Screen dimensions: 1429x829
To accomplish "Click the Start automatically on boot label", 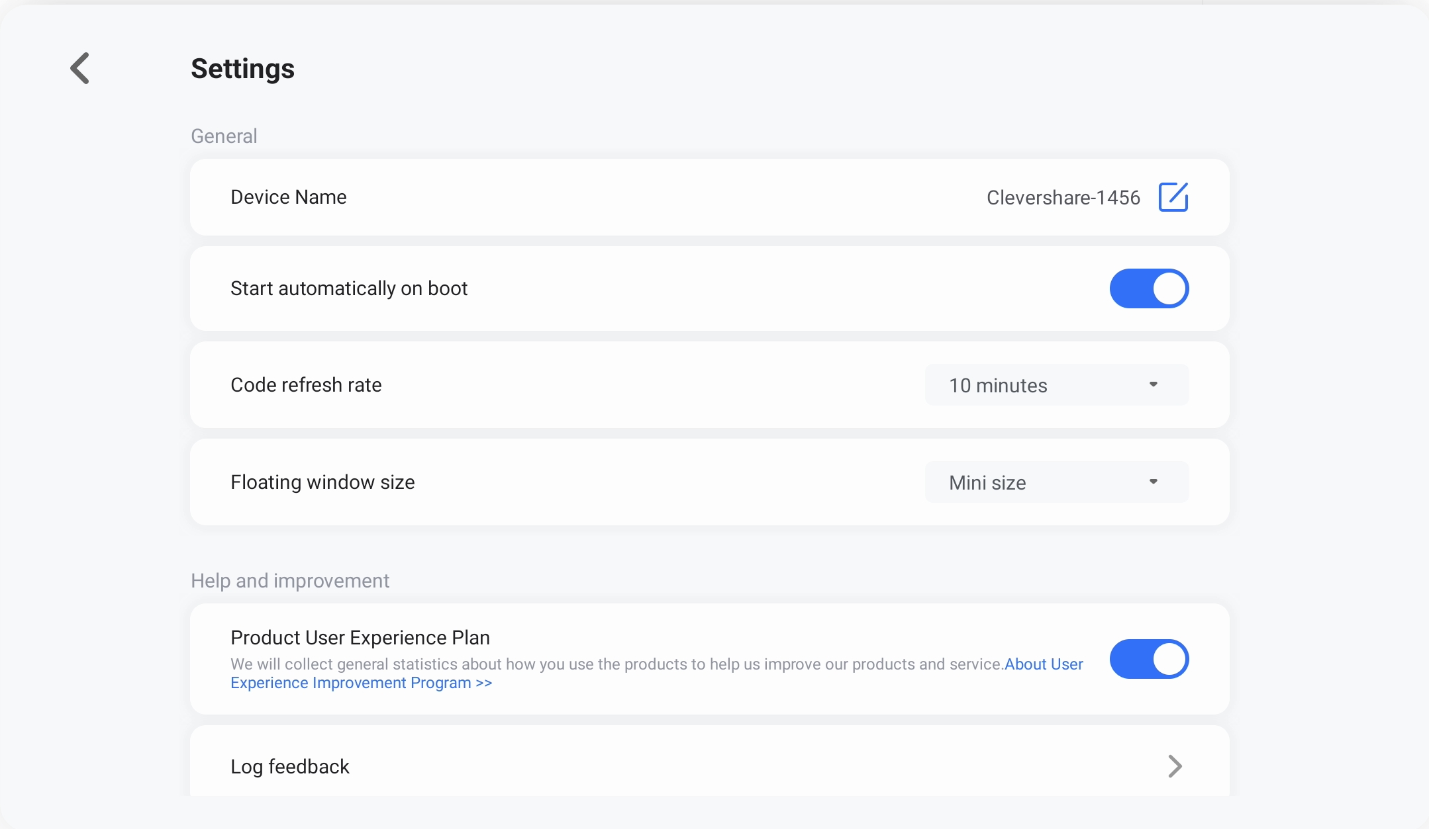I will coord(349,288).
